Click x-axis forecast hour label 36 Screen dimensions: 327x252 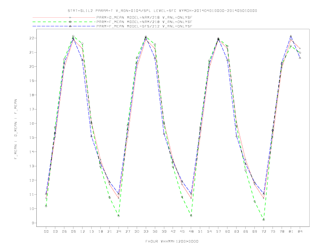pyautogui.click(x=155, y=231)
